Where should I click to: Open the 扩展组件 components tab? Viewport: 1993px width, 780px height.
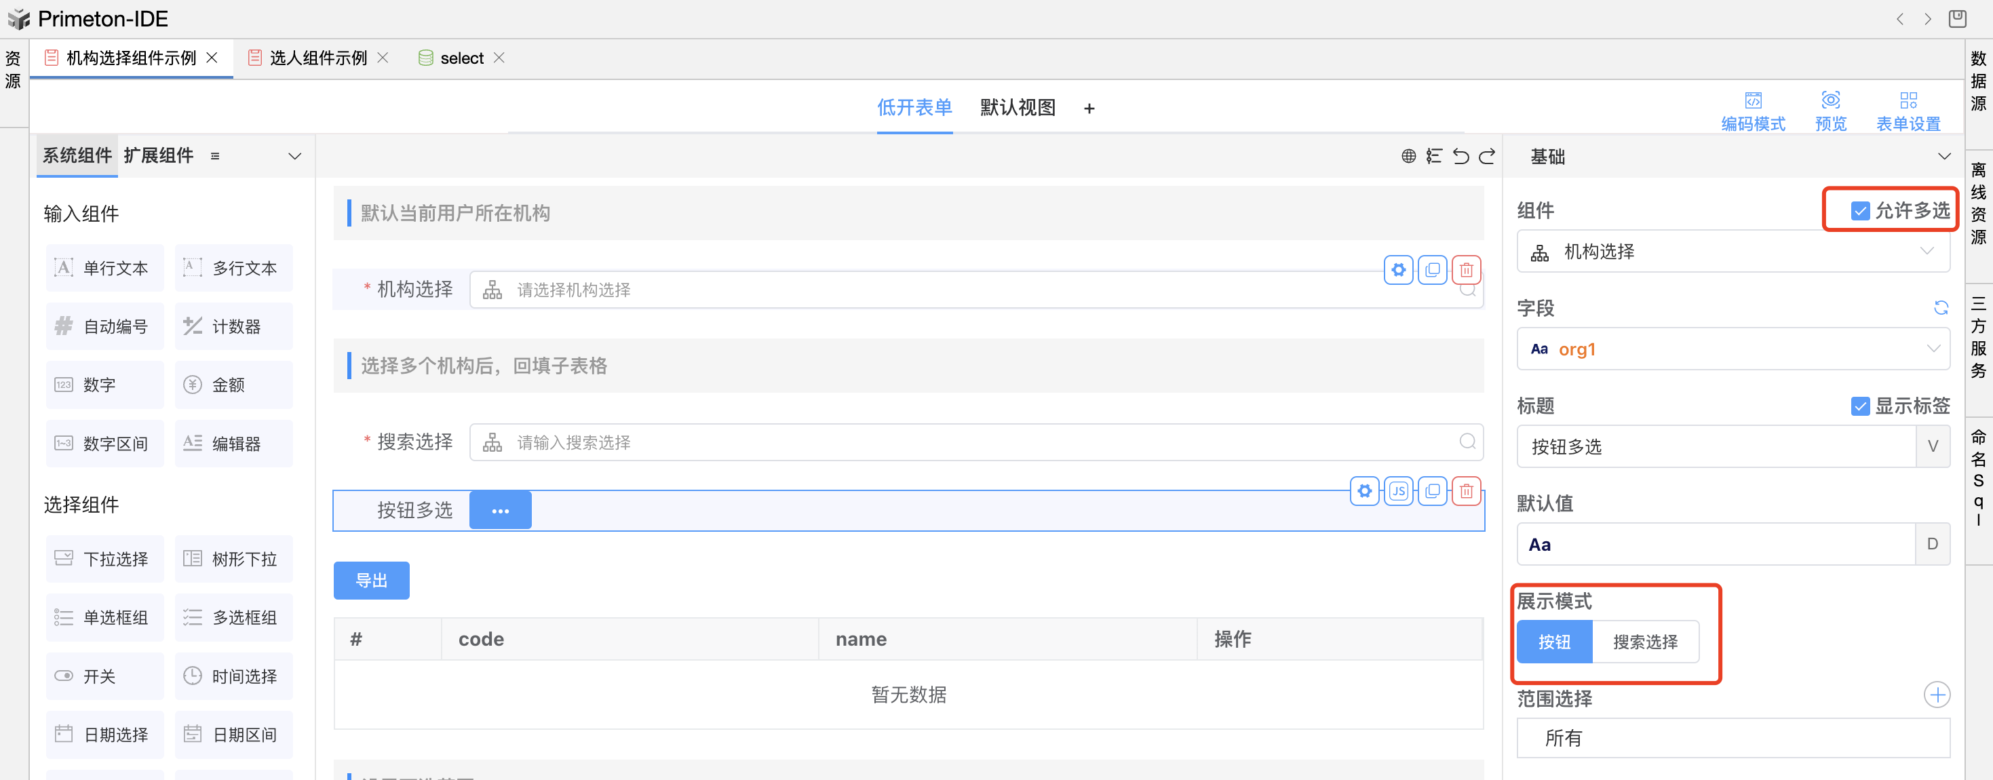[159, 155]
